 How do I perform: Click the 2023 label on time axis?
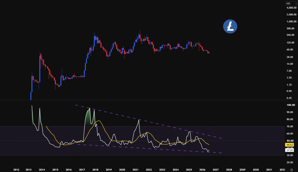162,170
